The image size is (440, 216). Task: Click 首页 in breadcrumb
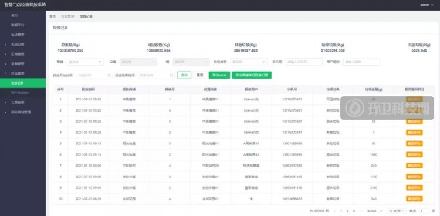[x=52, y=16]
